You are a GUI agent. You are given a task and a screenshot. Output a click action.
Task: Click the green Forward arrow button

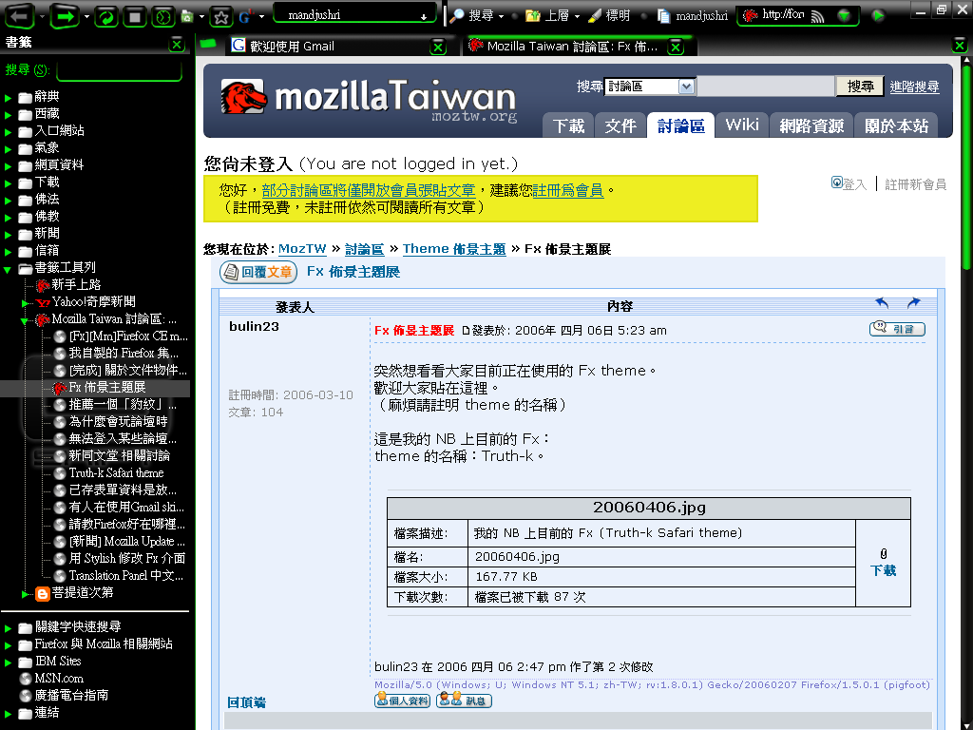coord(65,16)
